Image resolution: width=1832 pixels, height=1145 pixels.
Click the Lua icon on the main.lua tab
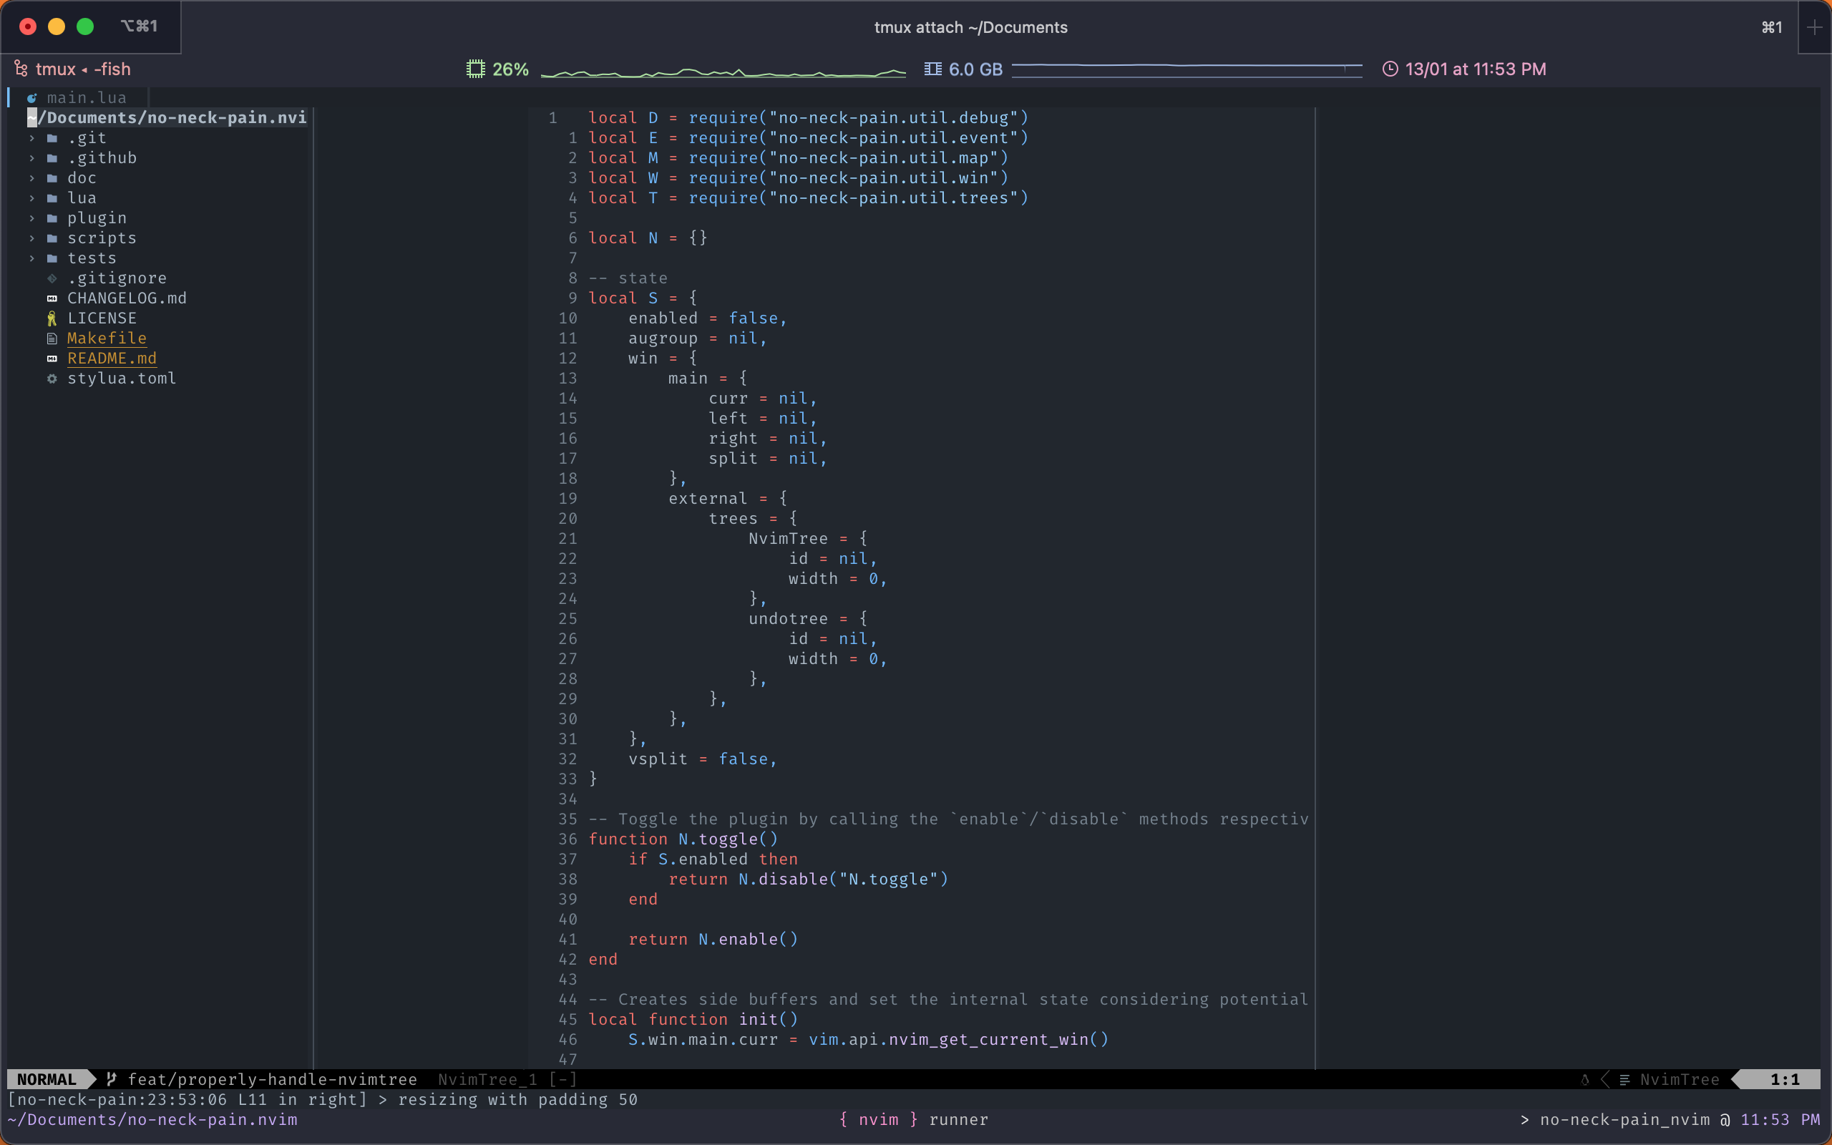32,97
